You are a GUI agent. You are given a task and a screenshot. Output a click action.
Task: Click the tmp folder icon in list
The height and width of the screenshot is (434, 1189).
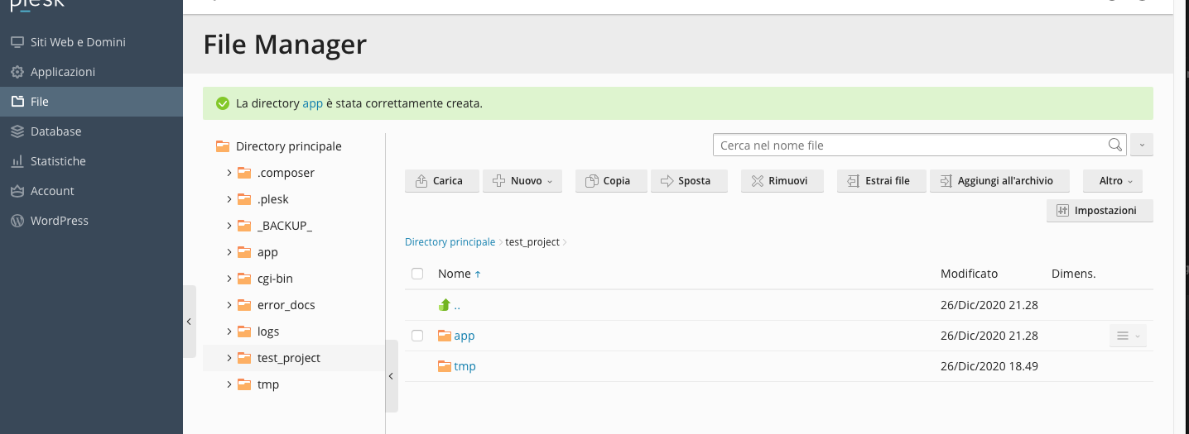tap(445, 366)
